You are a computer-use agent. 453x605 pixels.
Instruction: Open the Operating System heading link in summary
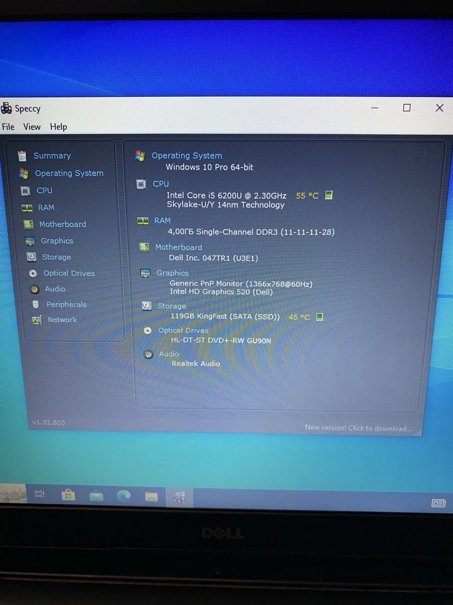point(187,155)
